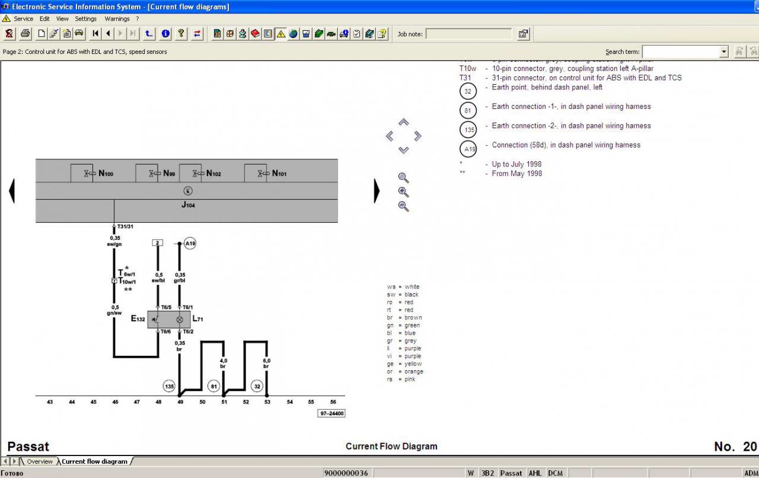Screen dimensions: 759x478
Task: Click the E132 switch label
Action: 138,319
